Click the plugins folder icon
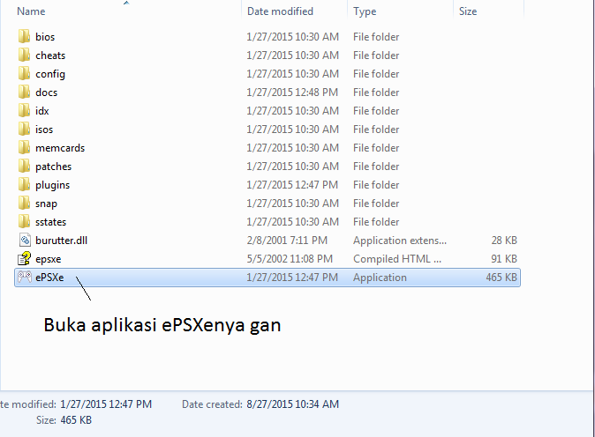 pyautogui.click(x=25, y=185)
